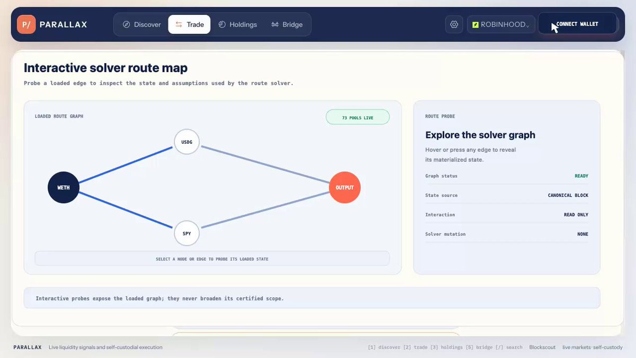Click the Connect Wallet button
This screenshot has width=636, height=358.
(x=577, y=24)
